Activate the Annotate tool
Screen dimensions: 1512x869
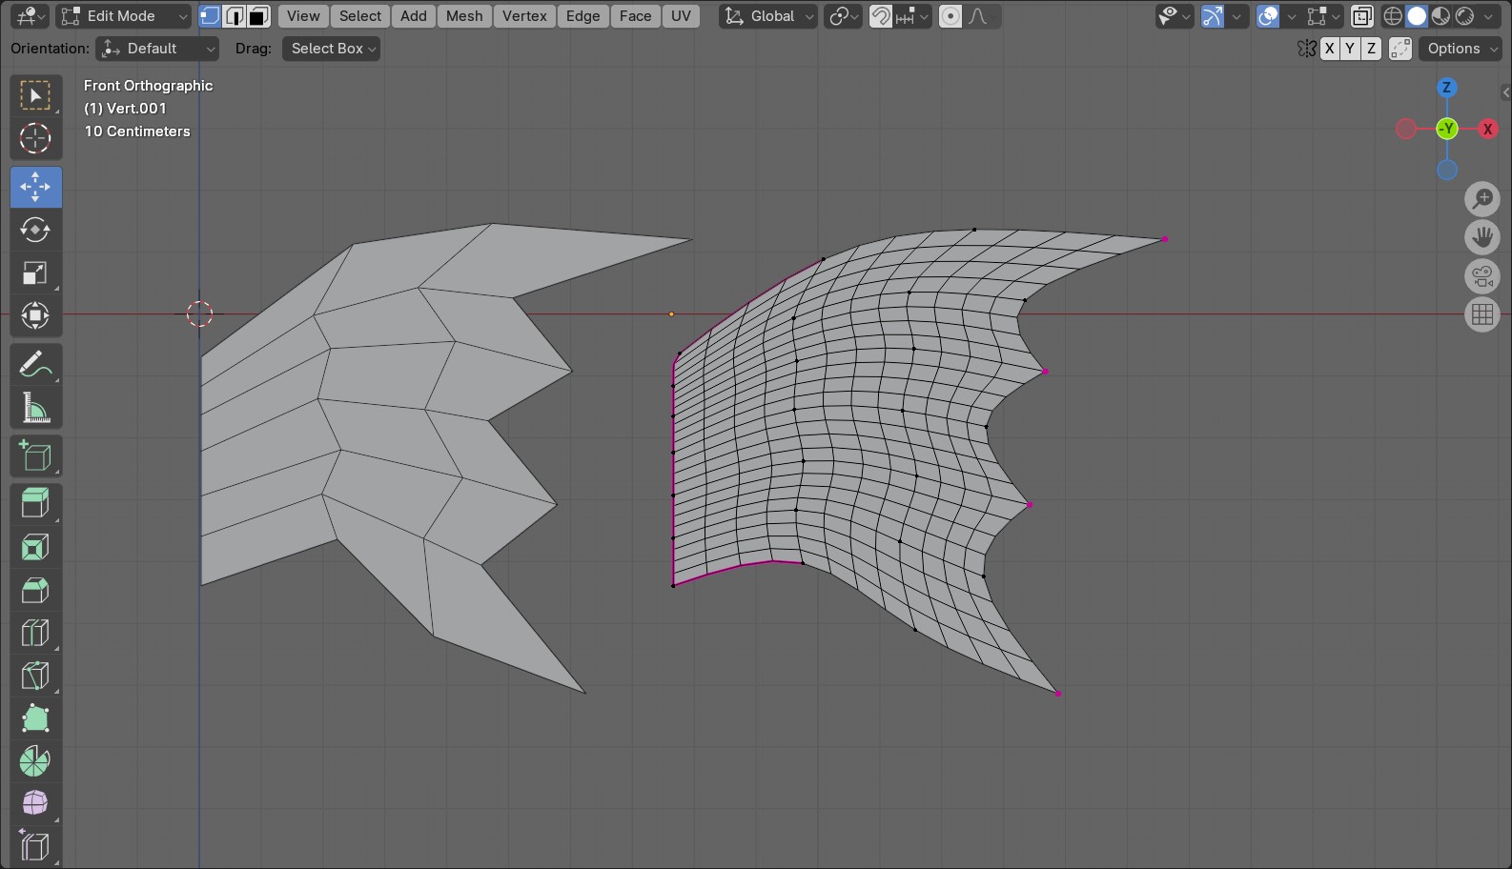(x=35, y=364)
